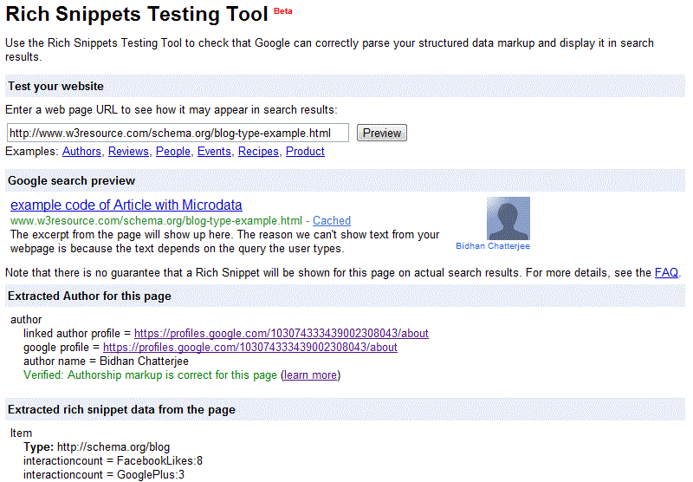This screenshot has height=482, width=693.
Task: Follow the linked author profile URL
Action: (x=281, y=333)
